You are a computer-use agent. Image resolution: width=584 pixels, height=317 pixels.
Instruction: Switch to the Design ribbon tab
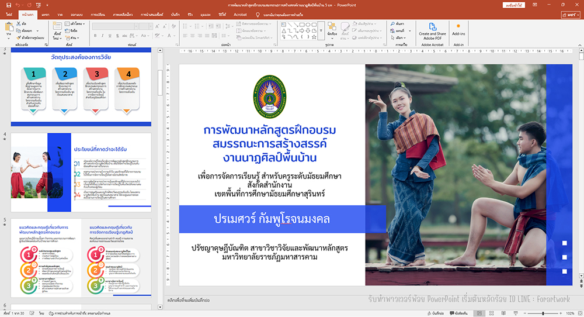click(77, 15)
